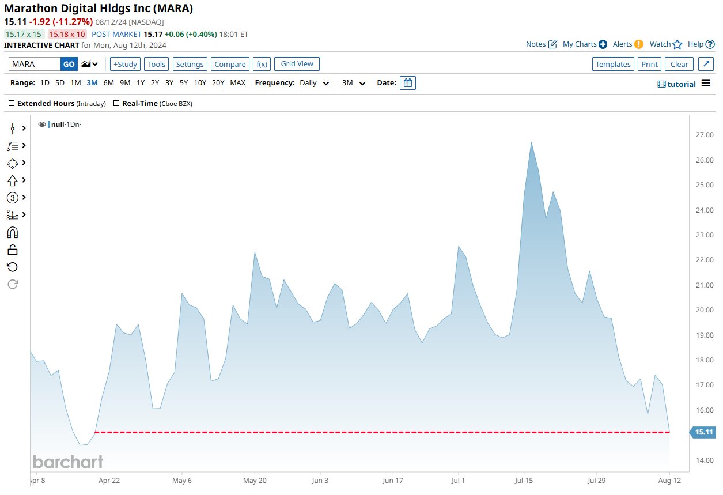Click the Watch star icon

pyautogui.click(x=677, y=44)
